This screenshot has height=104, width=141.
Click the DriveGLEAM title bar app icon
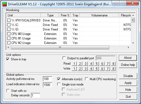4,4
